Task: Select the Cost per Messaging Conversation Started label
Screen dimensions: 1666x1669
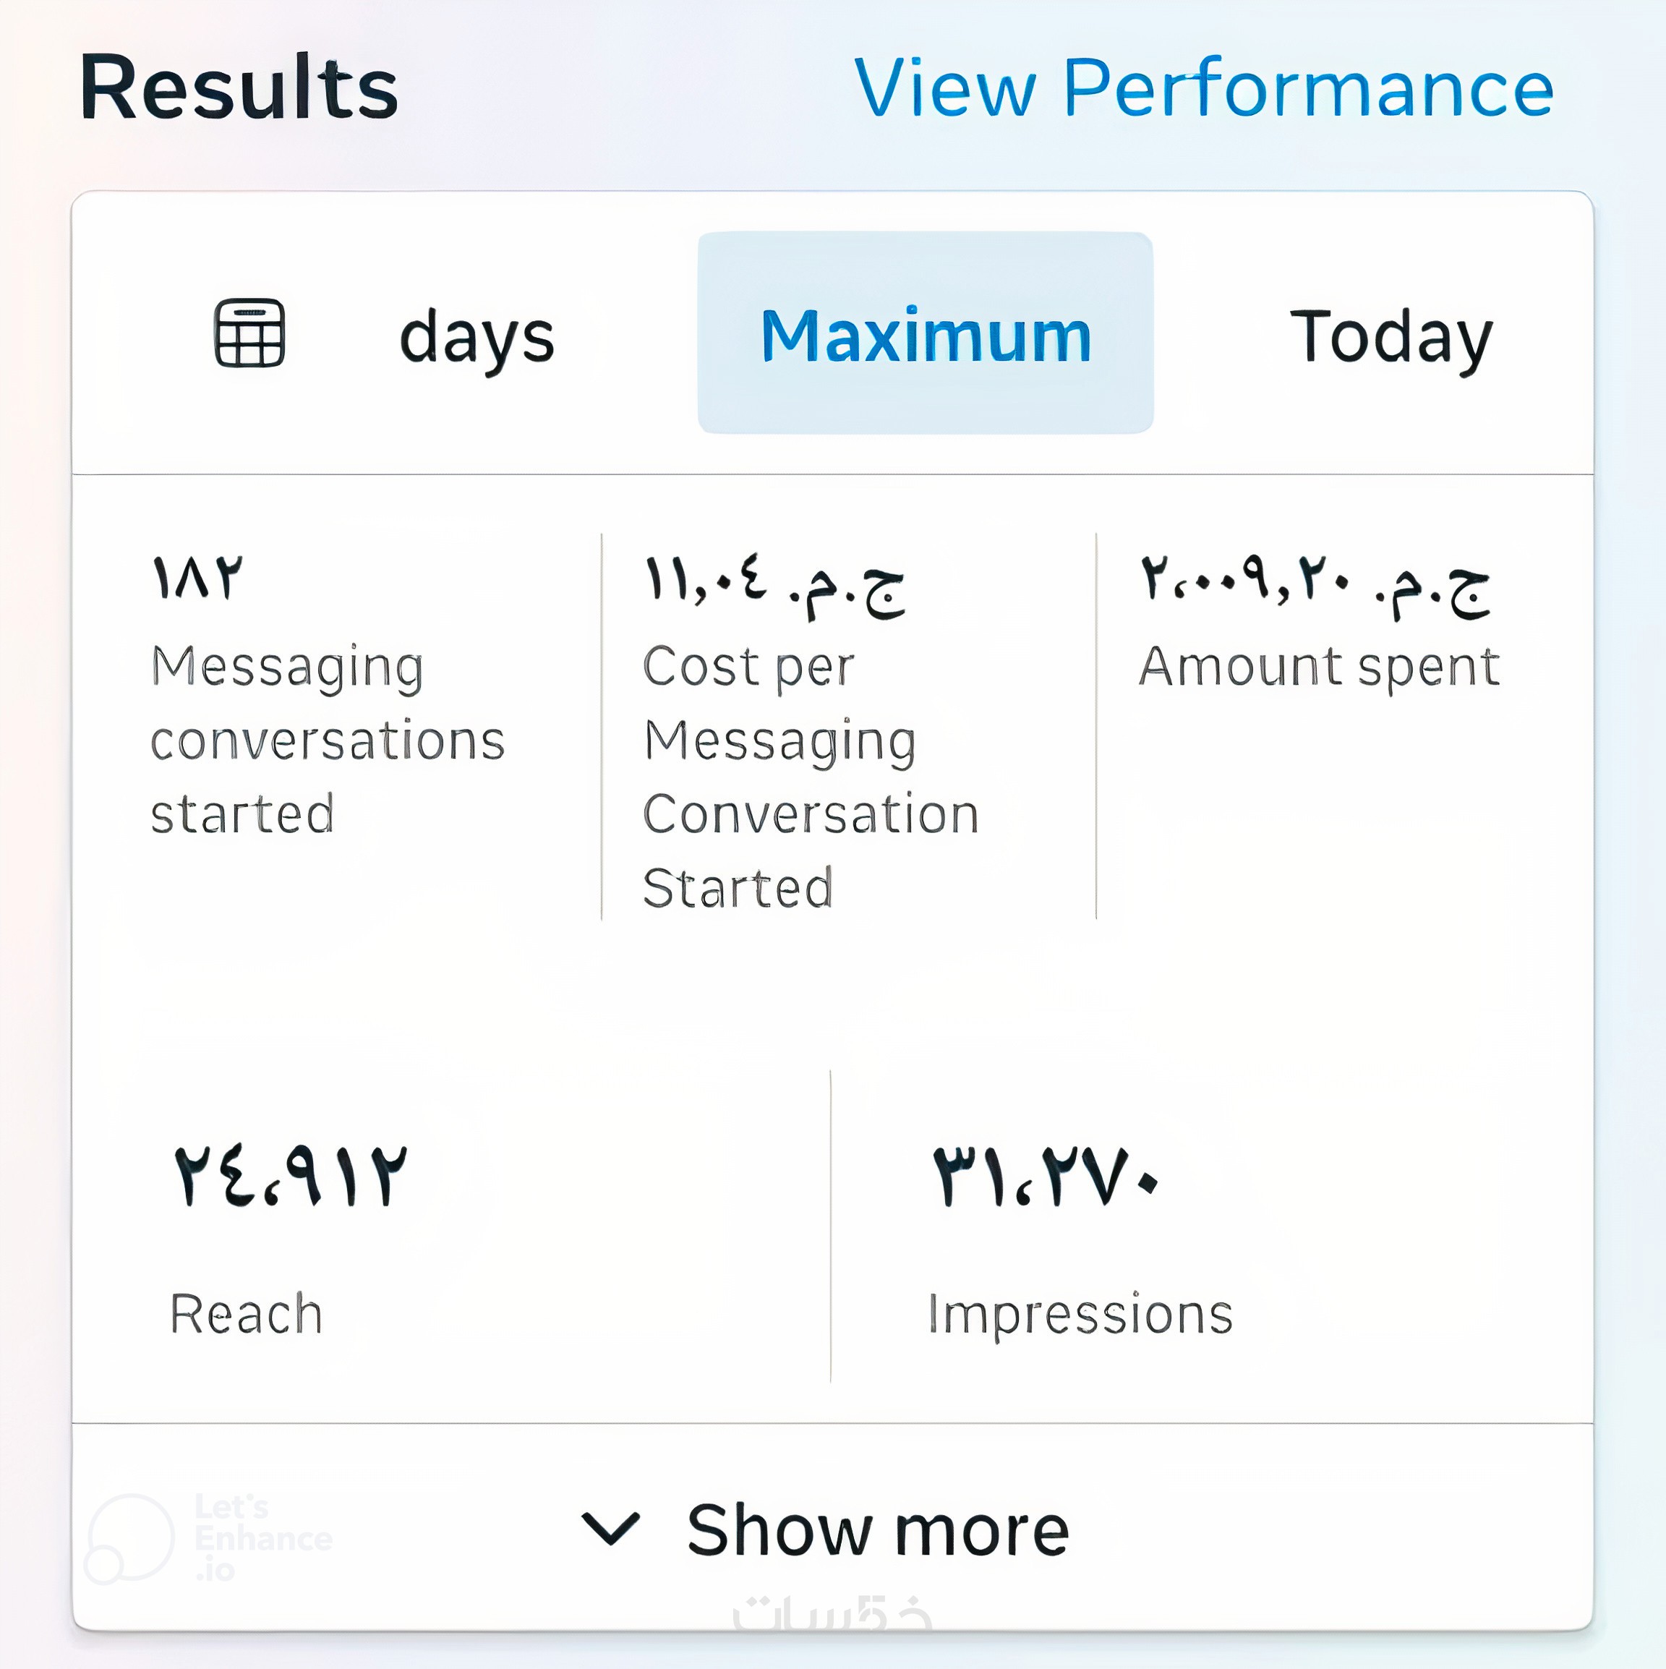Action: point(811,777)
